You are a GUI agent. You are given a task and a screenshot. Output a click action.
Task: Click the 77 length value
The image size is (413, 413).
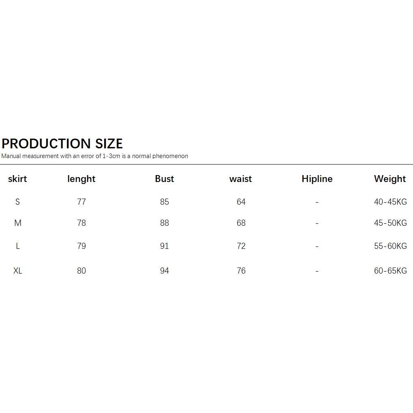click(x=81, y=202)
